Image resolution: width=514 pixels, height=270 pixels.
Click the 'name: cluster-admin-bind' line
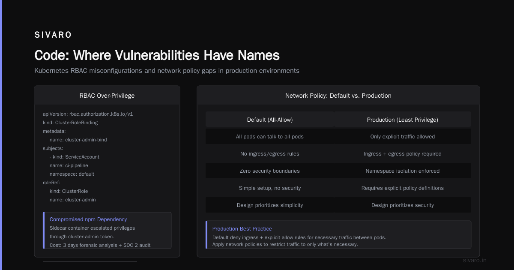click(78, 140)
